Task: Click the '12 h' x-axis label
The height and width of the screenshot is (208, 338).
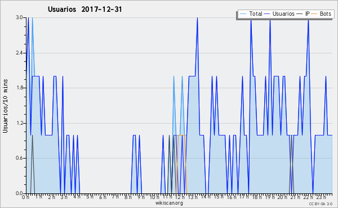Action: click(180, 197)
